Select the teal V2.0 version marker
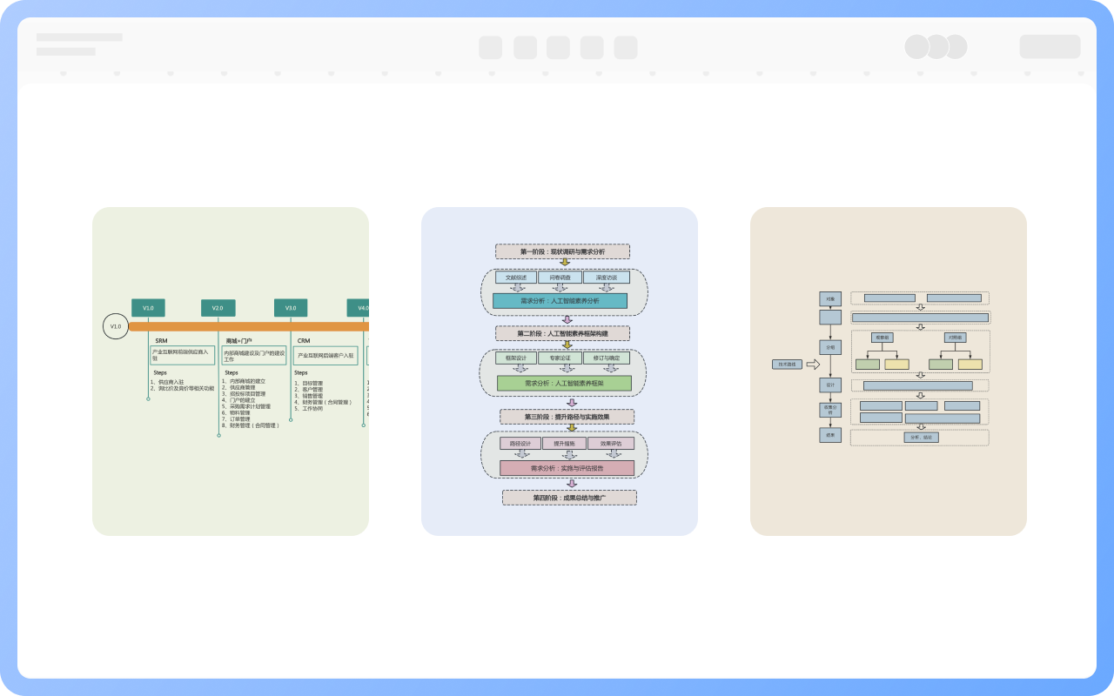The image size is (1114, 696). pos(218,308)
